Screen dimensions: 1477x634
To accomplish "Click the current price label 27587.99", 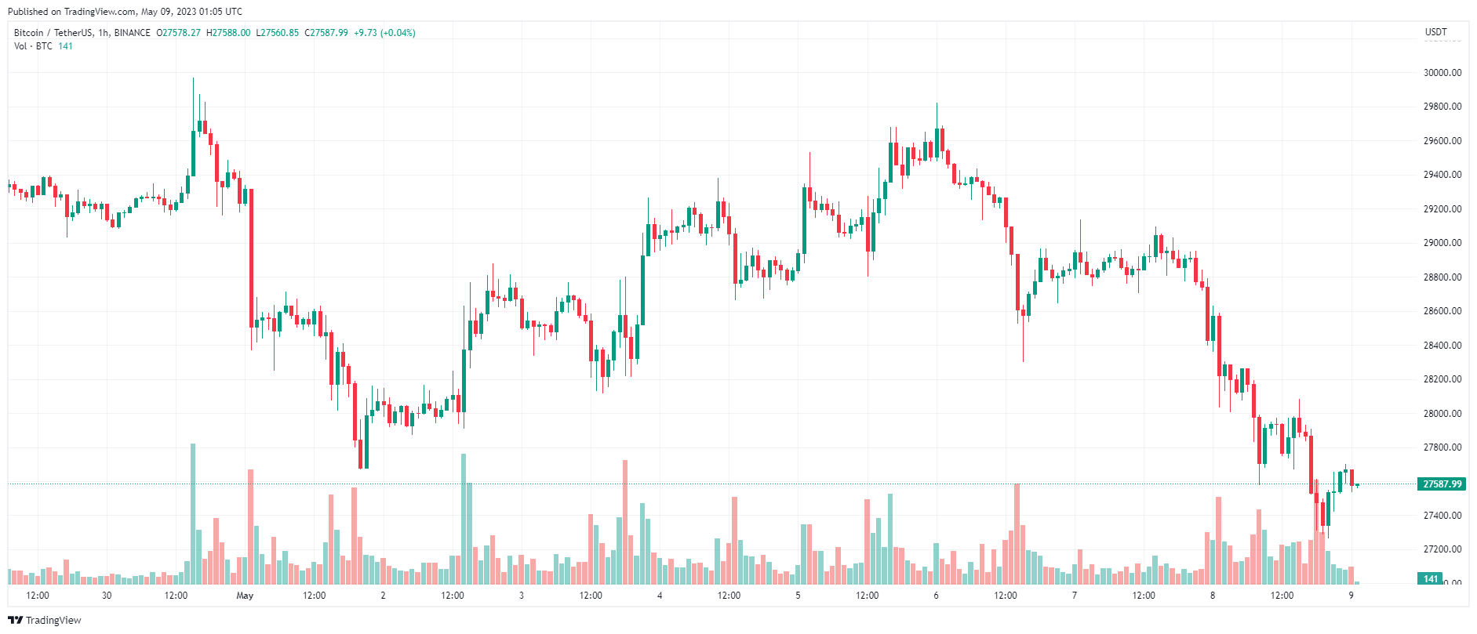I will [1442, 484].
